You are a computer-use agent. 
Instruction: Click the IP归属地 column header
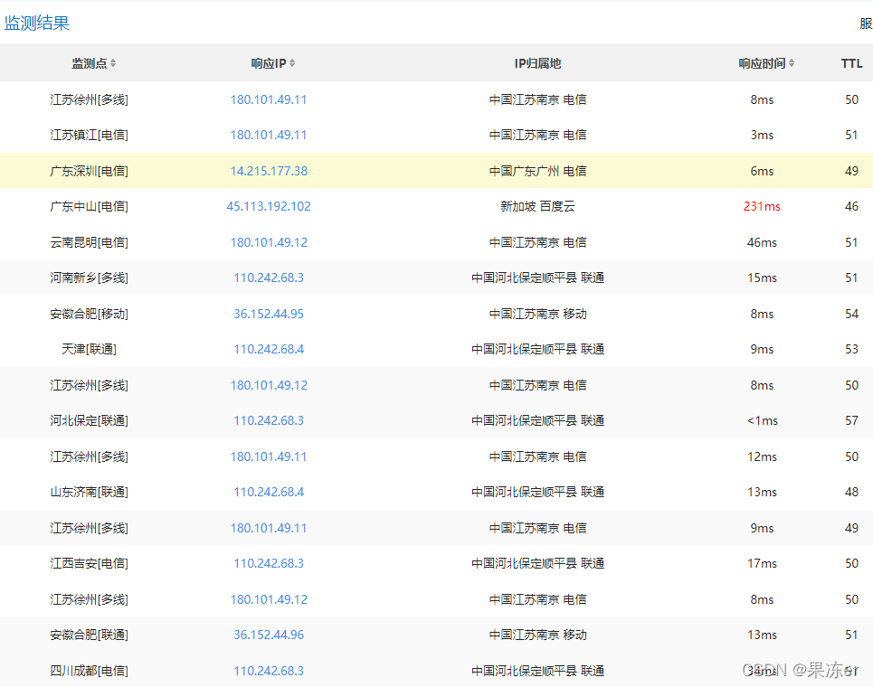click(537, 63)
